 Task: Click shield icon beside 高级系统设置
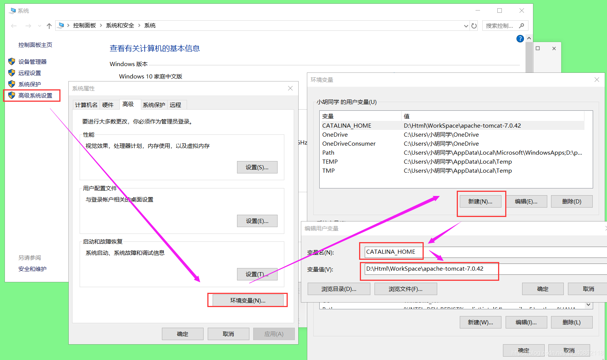12,95
